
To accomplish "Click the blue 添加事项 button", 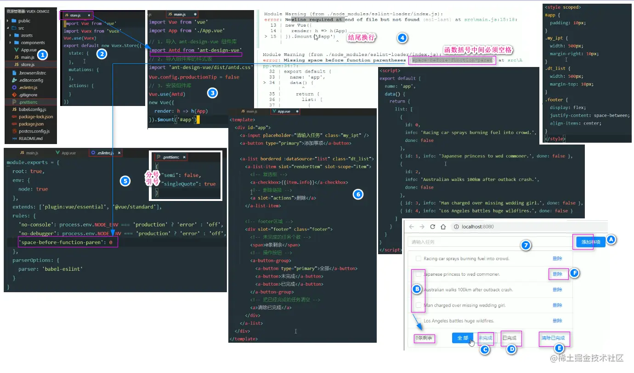I will point(590,242).
